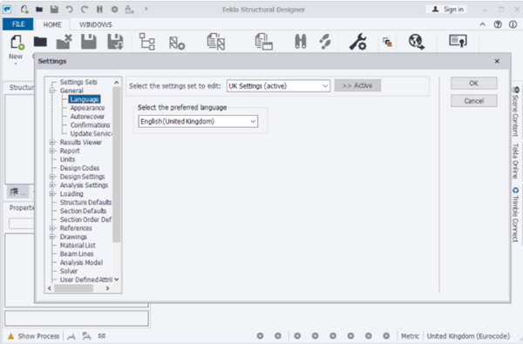
Task: Select Settings Sets in the tree
Action: 78,82
